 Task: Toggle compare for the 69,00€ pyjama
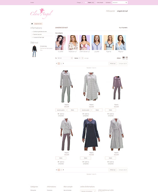click(x=61, y=115)
